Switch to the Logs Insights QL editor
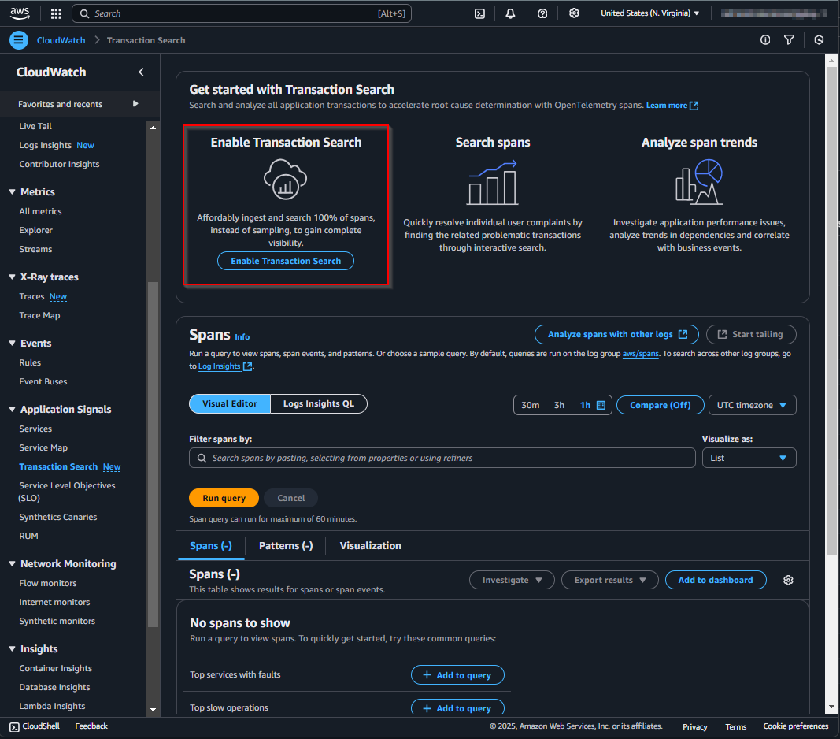This screenshot has height=739, width=840. [319, 403]
